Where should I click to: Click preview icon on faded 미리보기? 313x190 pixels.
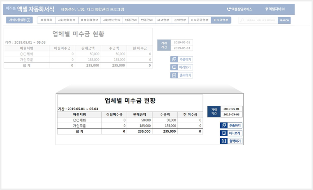tap(174, 67)
